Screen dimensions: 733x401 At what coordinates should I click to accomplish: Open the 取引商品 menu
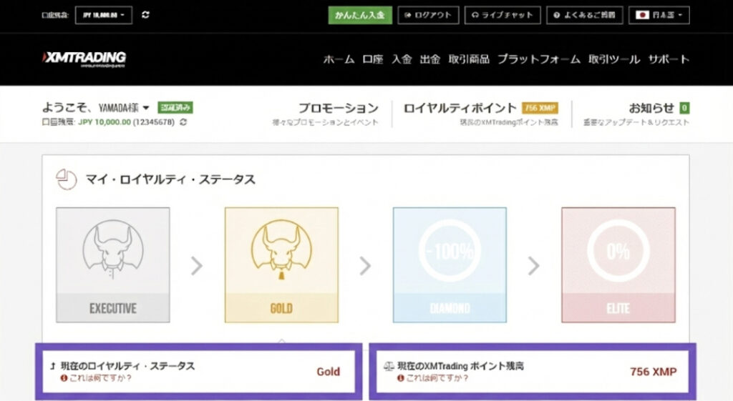coord(469,59)
